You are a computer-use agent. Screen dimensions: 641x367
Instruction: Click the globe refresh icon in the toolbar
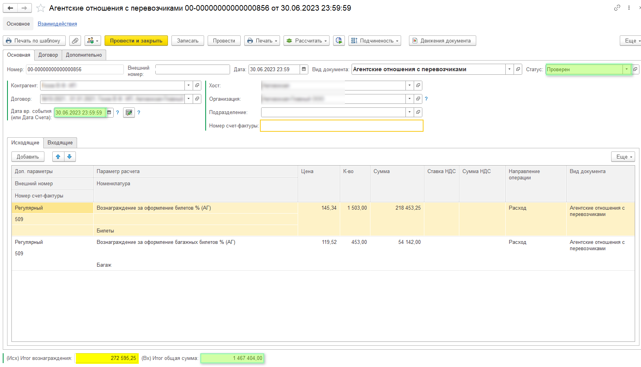339,41
